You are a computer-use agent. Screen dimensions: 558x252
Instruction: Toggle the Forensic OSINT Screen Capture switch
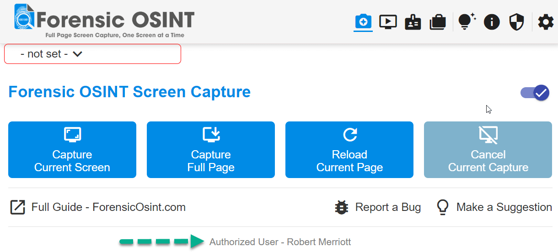(535, 93)
